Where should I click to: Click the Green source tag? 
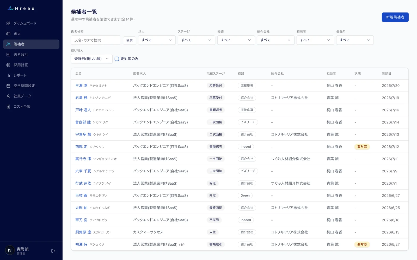coord(245,196)
